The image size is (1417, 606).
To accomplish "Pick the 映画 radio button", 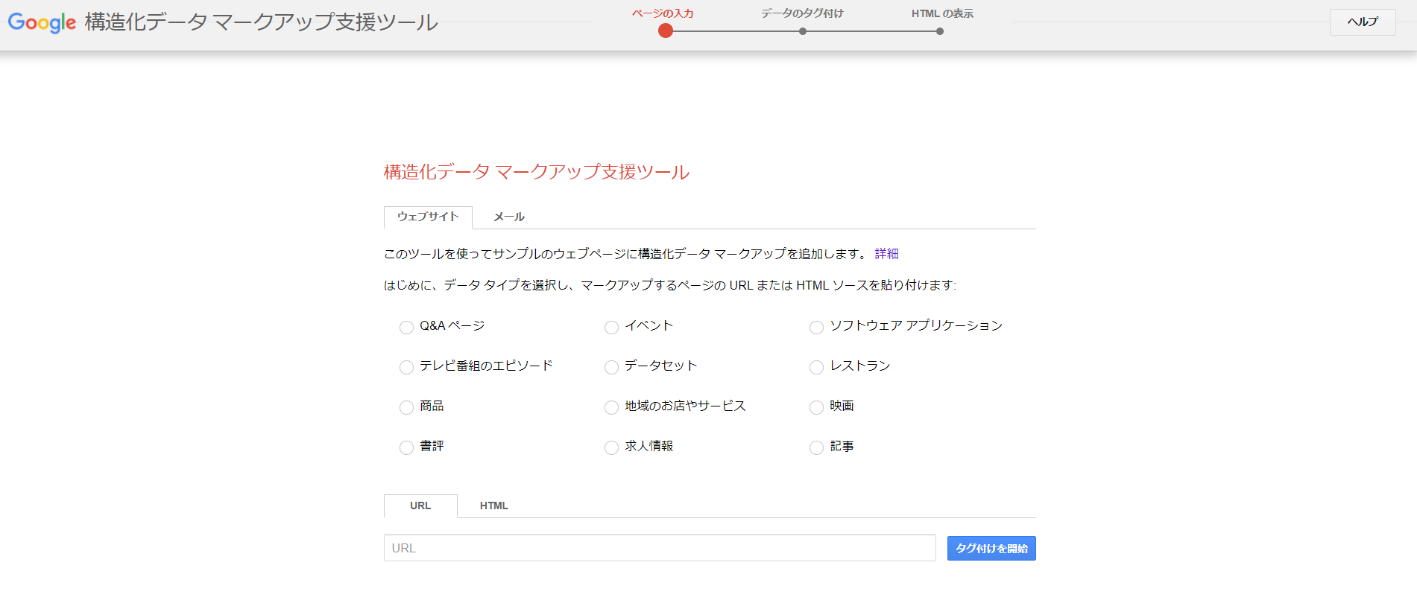I will coord(816,407).
